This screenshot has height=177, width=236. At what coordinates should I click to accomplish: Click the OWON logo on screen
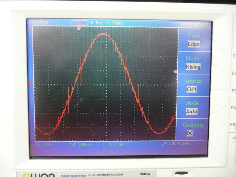click(40, 23)
